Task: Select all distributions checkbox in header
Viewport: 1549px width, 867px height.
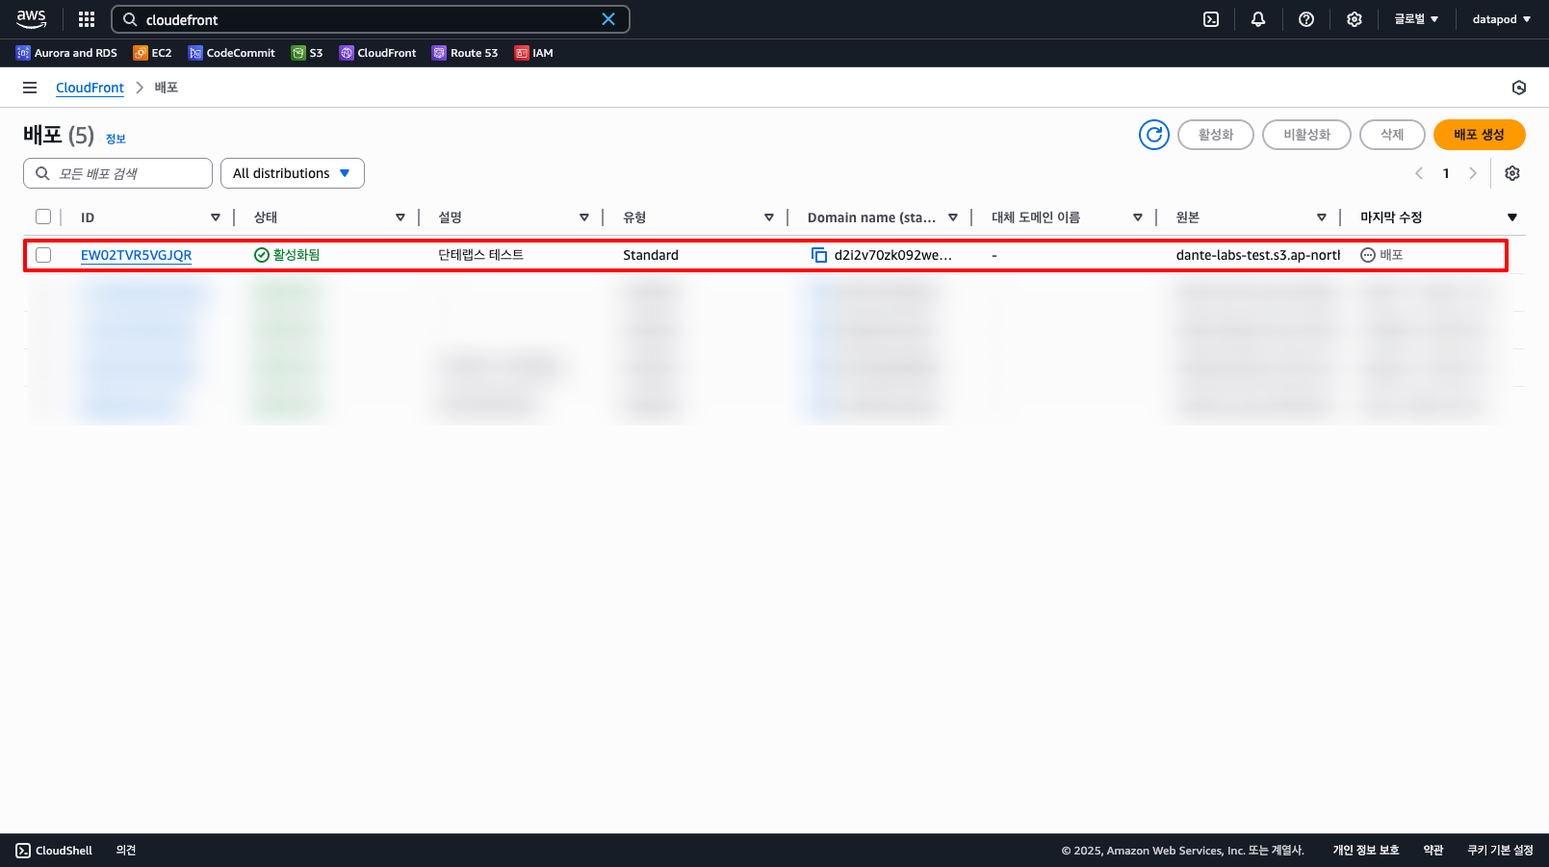Action: [x=43, y=217]
